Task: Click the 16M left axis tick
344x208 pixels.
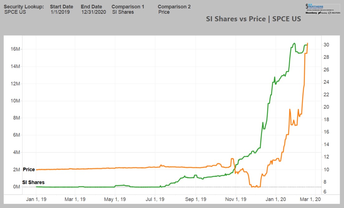Action: tap(15, 49)
